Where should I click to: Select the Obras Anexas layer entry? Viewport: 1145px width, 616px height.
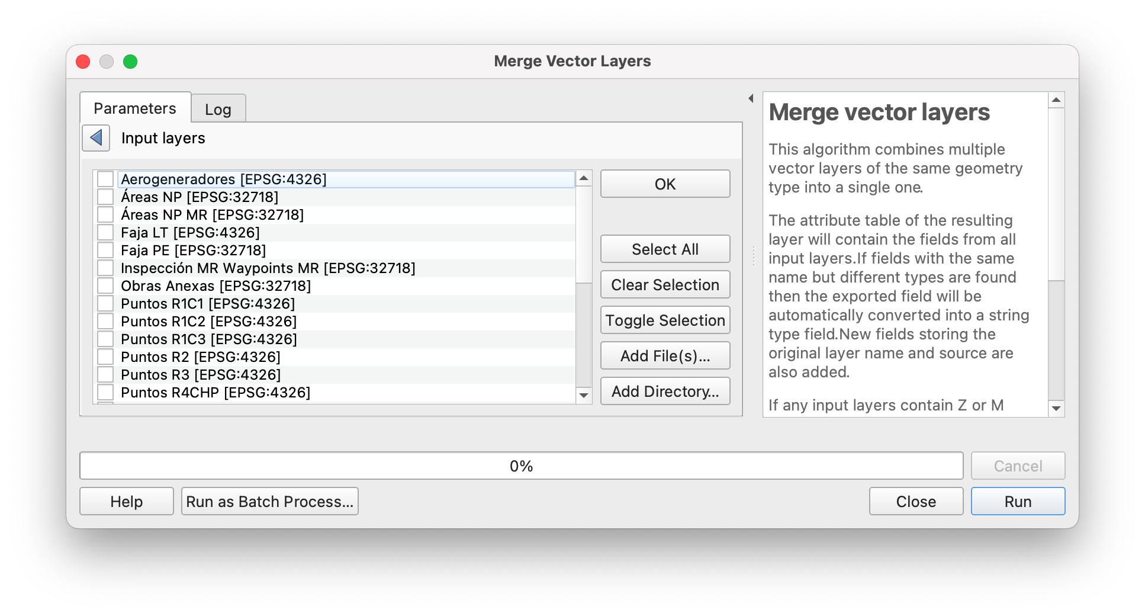pyautogui.click(x=216, y=285)
